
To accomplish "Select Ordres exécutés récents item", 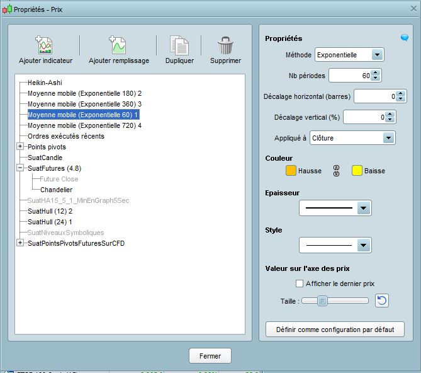I will pyautogui.click(x=66, y=136).
